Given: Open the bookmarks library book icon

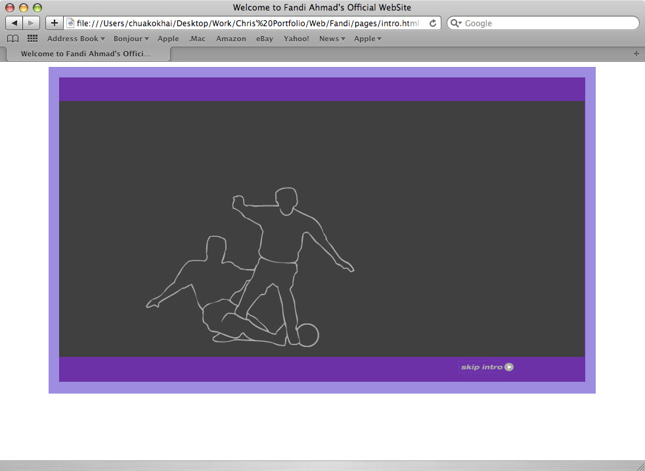Looking at the screenshot, I should pyautogui.click(x=13, y=39).
